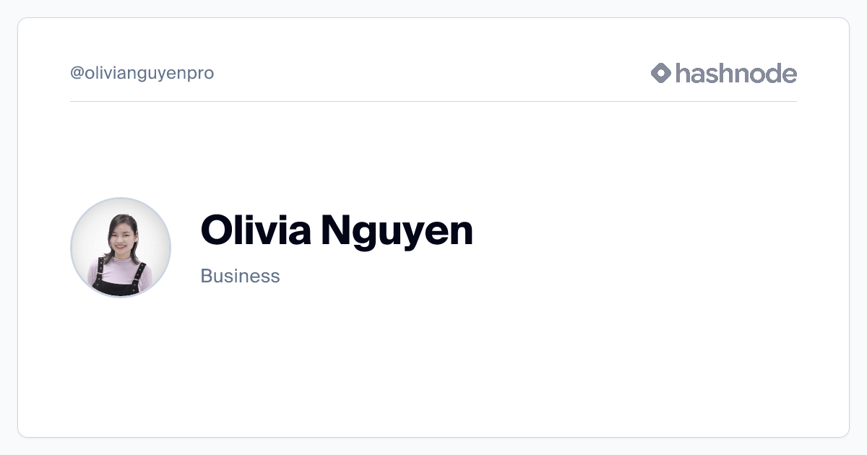Click the white dot inside Hashnode logo

[661, 73]
